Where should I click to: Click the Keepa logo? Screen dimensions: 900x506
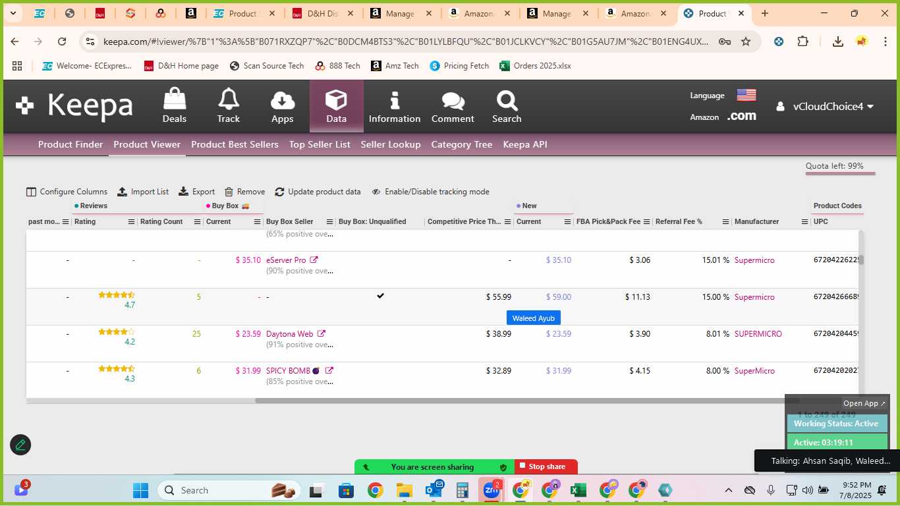click(x=74, y=105)
